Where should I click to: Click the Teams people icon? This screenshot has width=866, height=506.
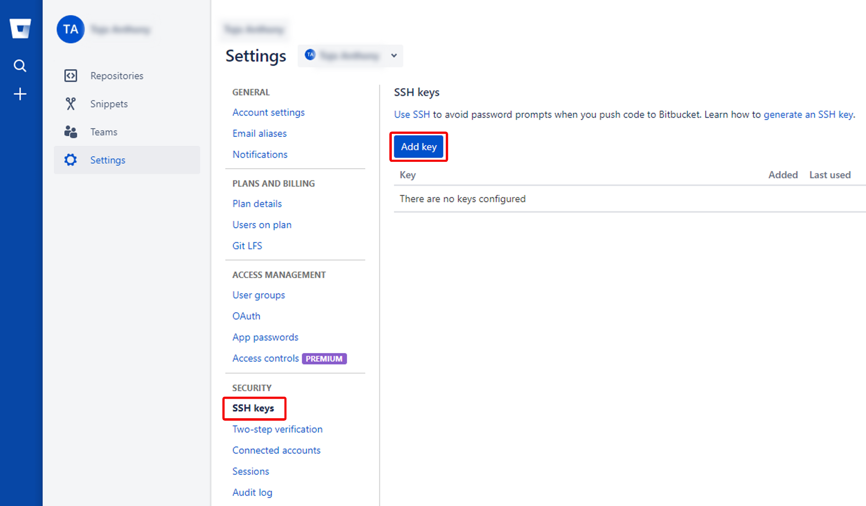tap(71, 132)
